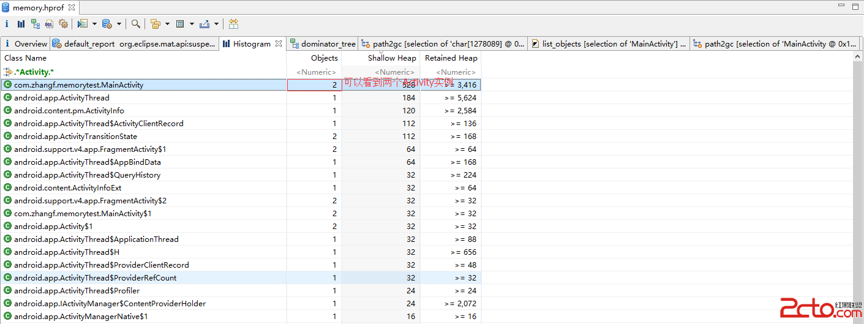This screenshot has width=864, height=324.
Task: Expand the Export dropdown arrow
Action: coord(217,24)
